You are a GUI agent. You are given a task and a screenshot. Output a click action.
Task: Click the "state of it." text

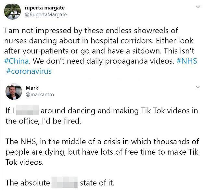(97, 183)
